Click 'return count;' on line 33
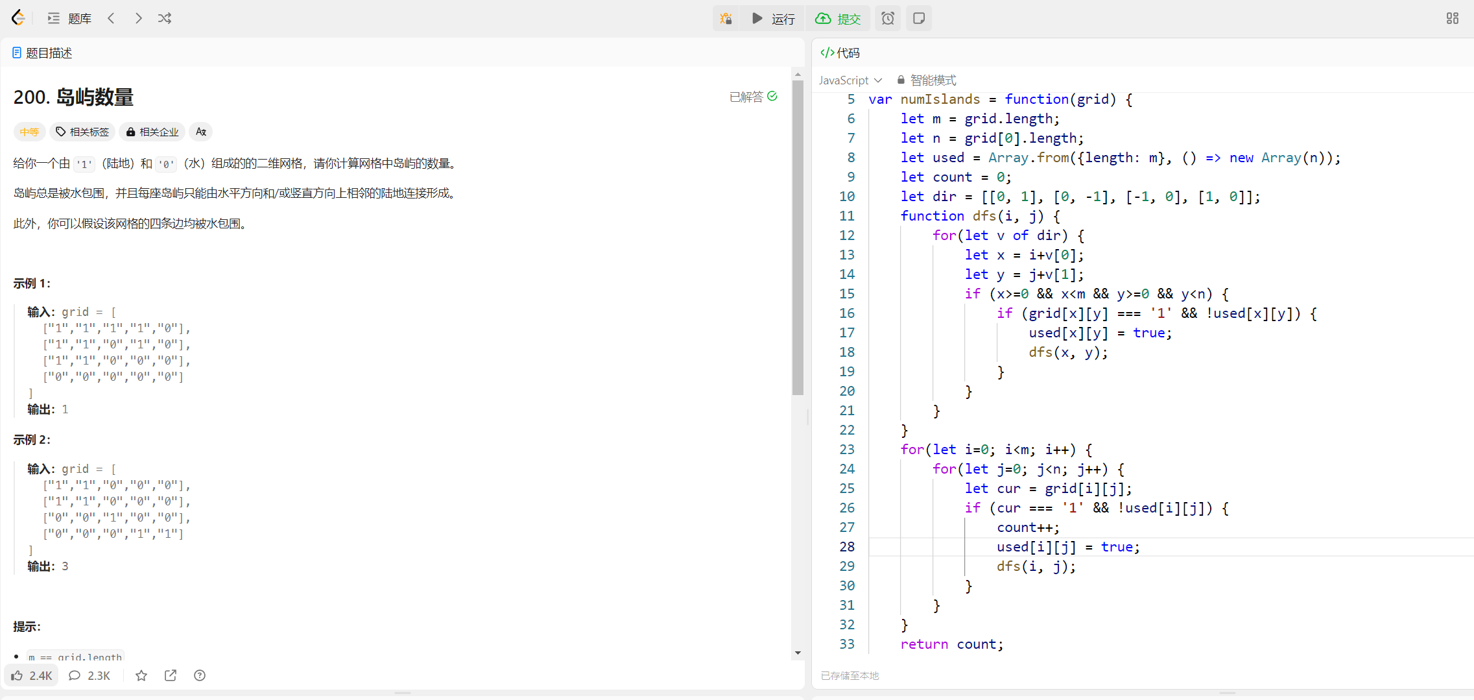The image size is (1474, 700). coord(952,644)
